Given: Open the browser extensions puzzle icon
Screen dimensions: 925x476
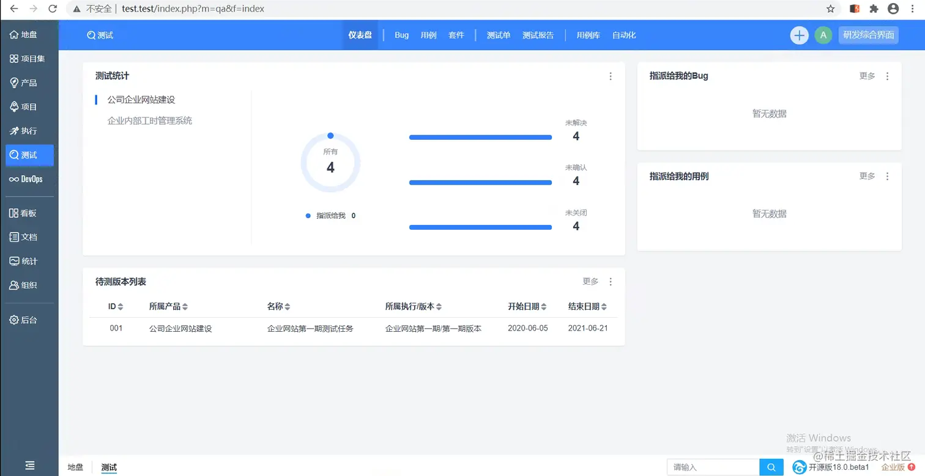Looking at the screenshot, I should (874, 9).
